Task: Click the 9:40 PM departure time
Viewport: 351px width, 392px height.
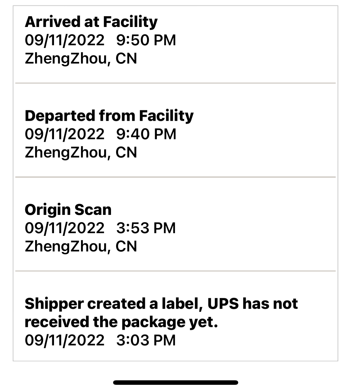Action: click(146, 134)
